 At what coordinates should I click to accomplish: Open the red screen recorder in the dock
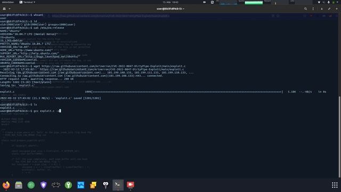click(131, 185)
